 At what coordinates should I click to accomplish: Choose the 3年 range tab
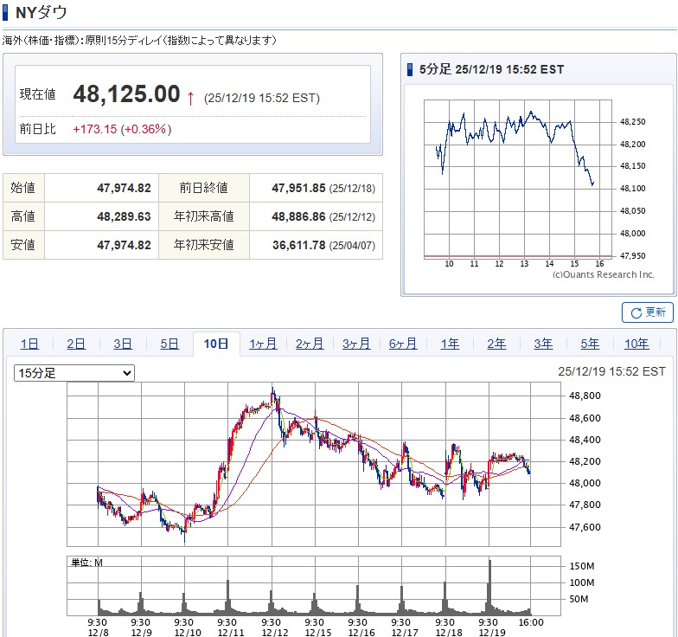click(543, 344)
